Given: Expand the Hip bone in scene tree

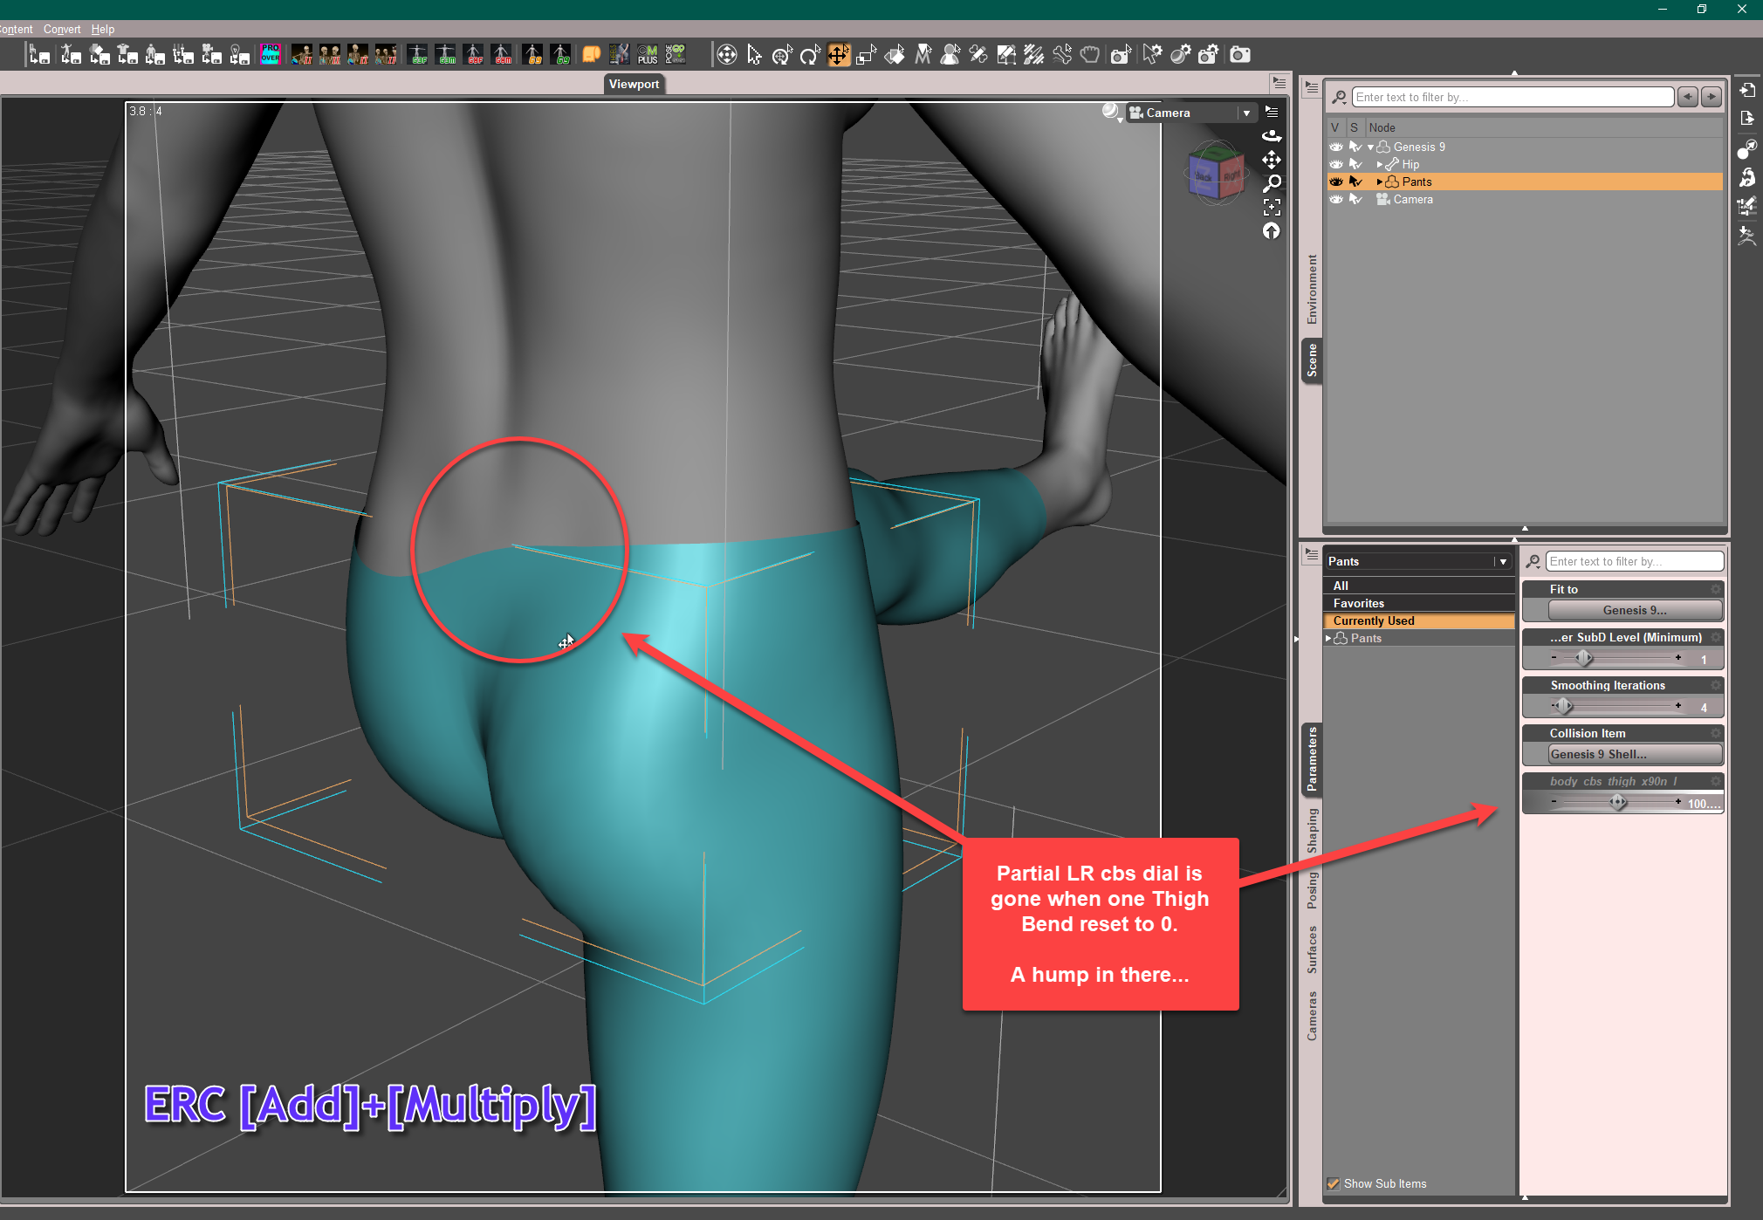Looking at the screenshot, I should [1379, 164].
